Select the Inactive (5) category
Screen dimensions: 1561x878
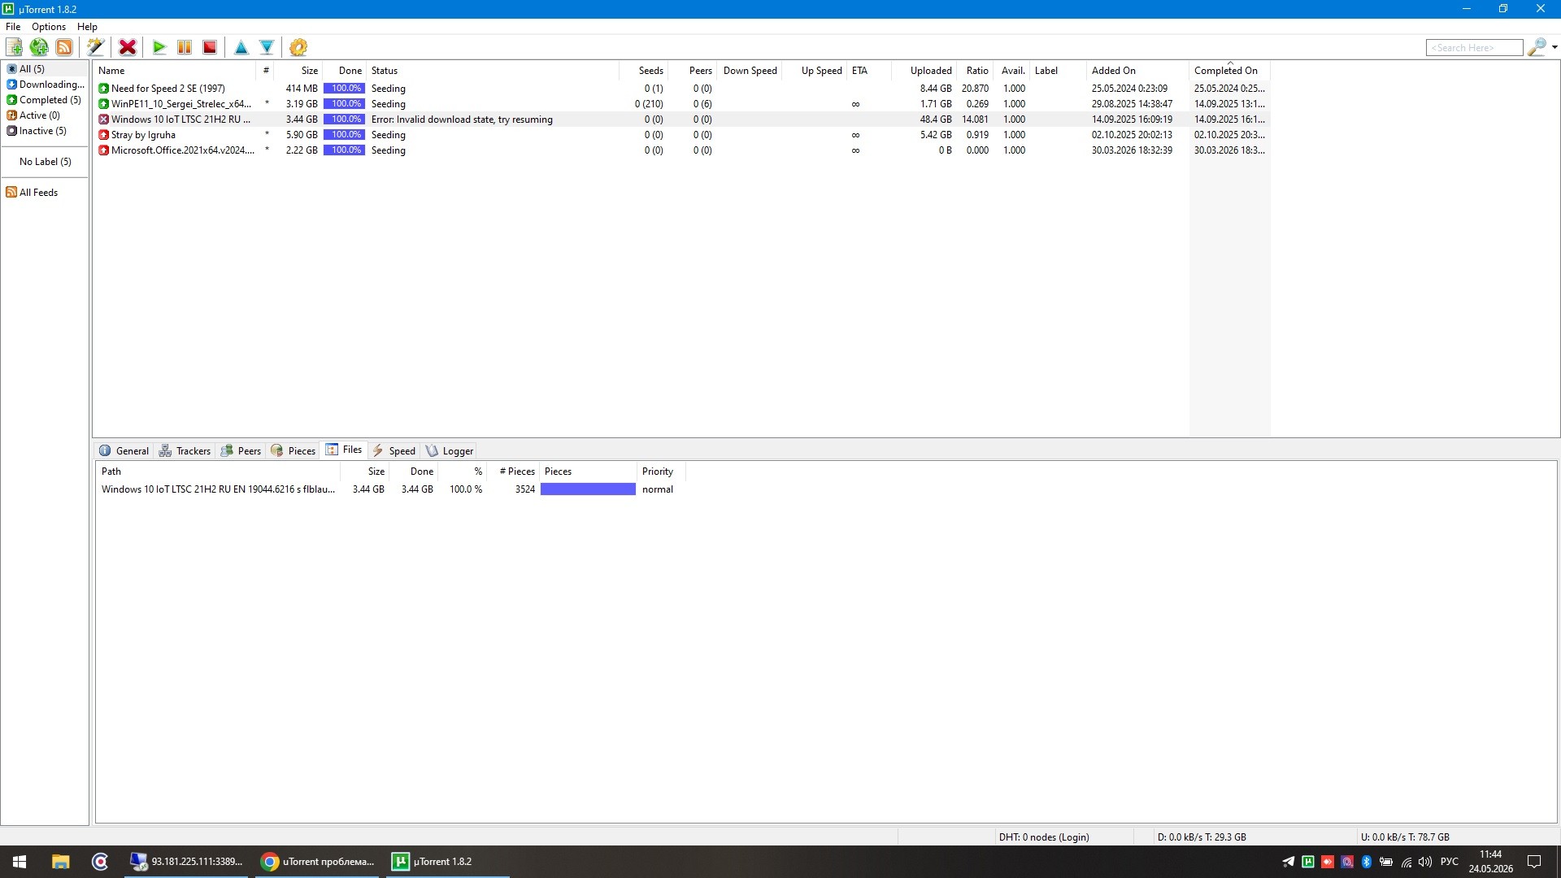43,131
